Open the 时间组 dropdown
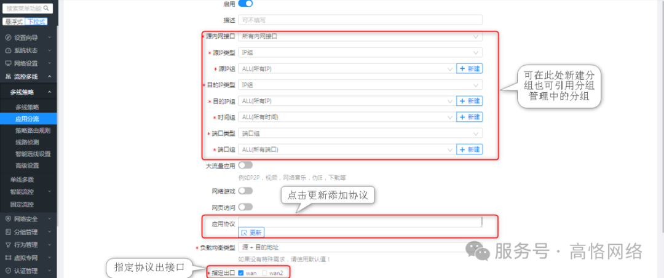Viewport: 664px width, 278px height. (x=346, y=117)
